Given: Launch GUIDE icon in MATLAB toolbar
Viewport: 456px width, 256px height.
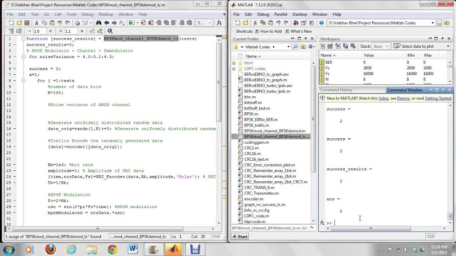Looking at the screenshot, I should click(304, 23).
